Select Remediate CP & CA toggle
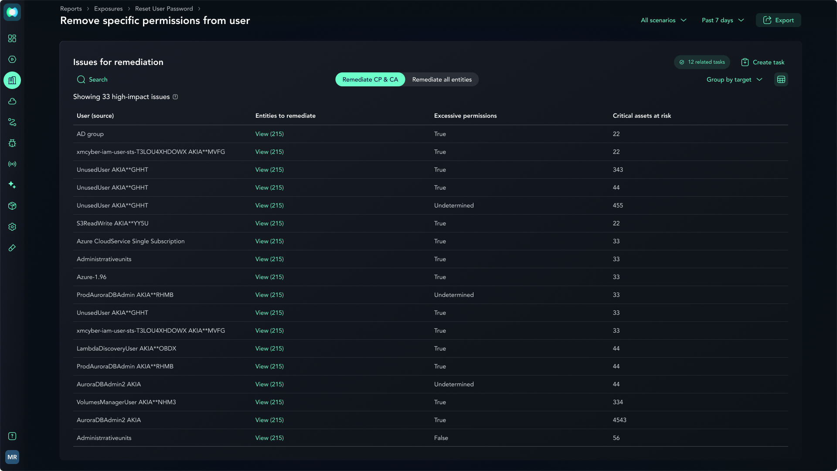 coord(370,79)
